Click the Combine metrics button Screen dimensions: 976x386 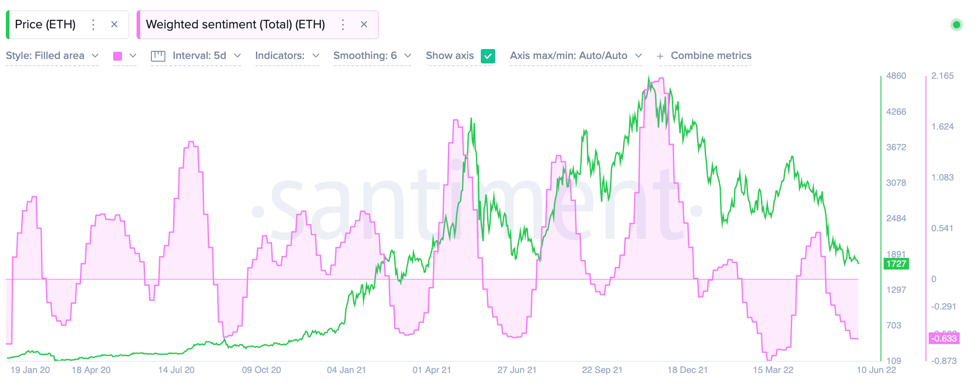click(711, 56)
